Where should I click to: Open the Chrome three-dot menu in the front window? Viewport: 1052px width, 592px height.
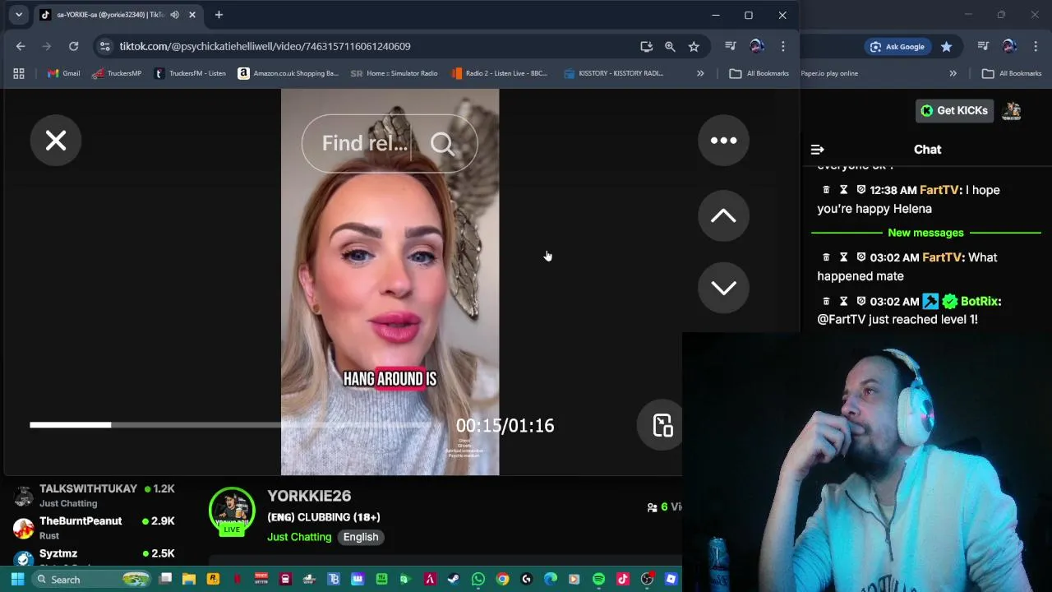pyautogui.click(x=783, y=46)
